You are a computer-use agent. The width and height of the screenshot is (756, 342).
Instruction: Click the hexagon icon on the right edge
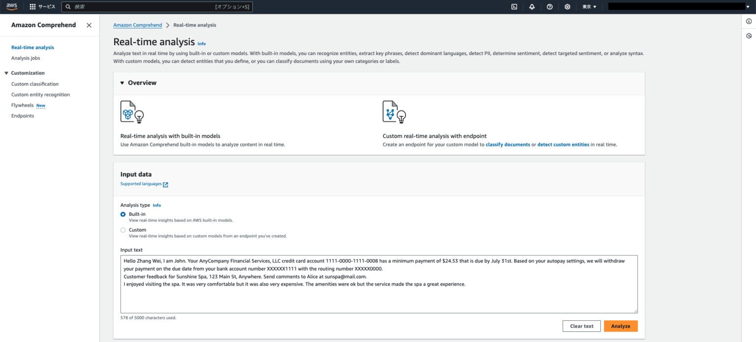[749, 35]
